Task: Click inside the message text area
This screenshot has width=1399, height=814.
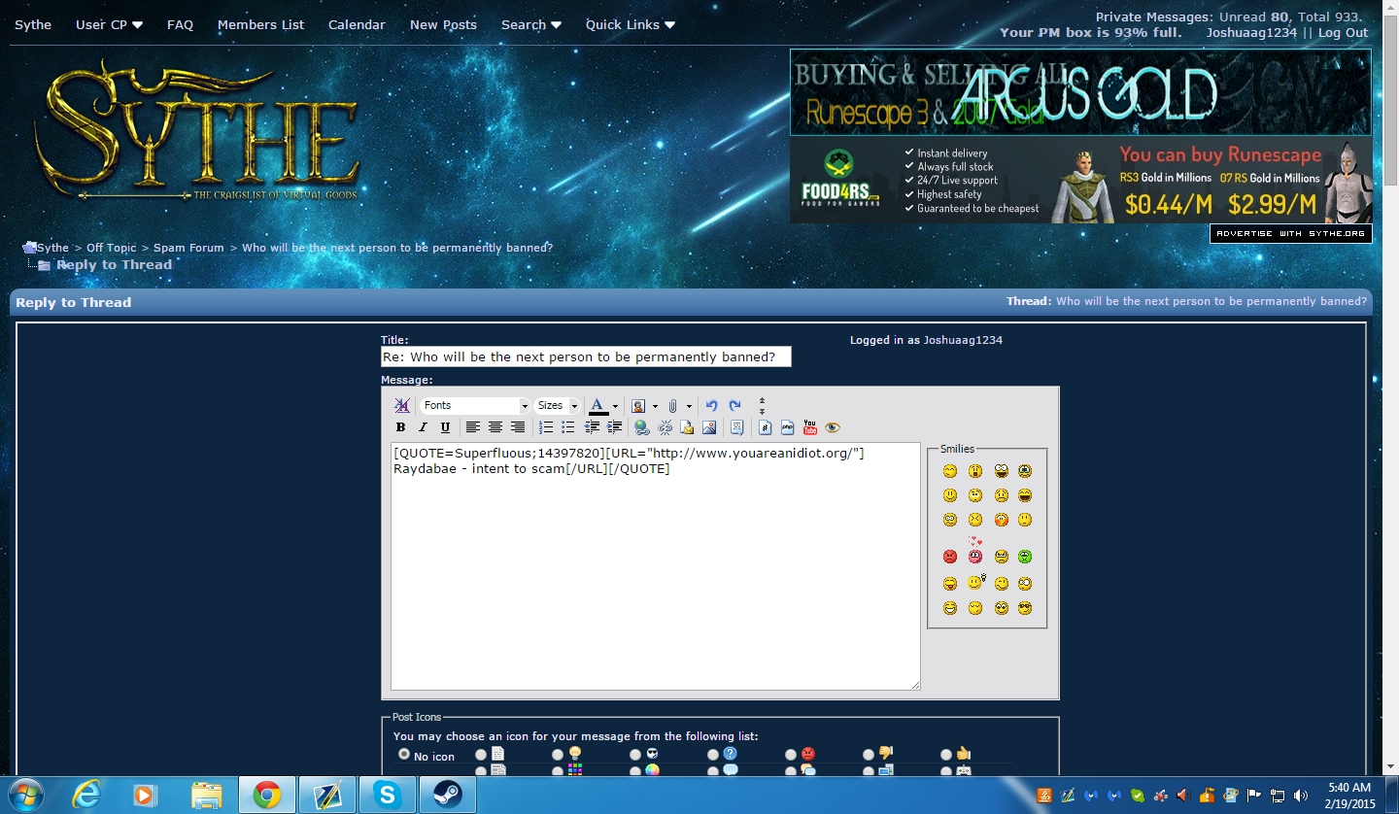Action: [655, 566]
